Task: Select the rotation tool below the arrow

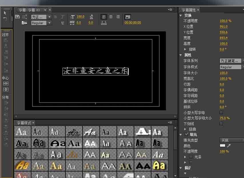Action: point(5,18)
